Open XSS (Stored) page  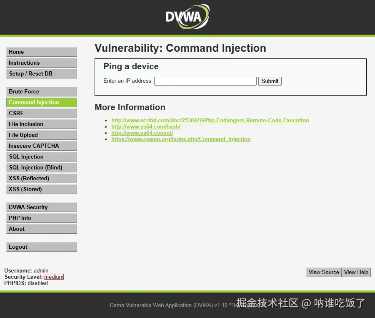coord(42,189)
